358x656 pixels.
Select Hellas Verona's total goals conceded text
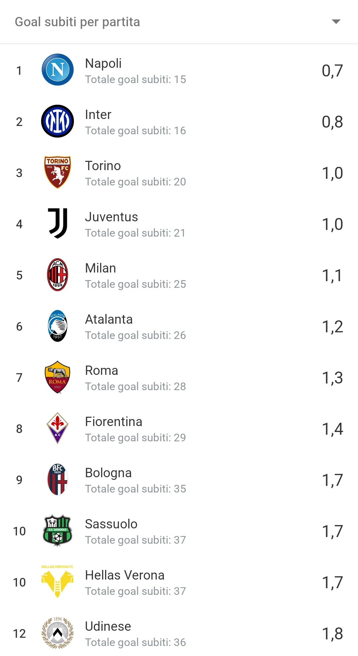click(x=136, y=591)
